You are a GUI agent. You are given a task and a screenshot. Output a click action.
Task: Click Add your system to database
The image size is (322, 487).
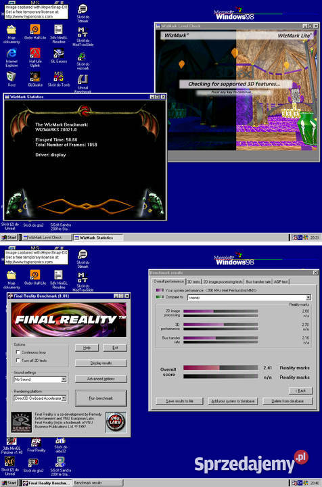coord(233,401)
